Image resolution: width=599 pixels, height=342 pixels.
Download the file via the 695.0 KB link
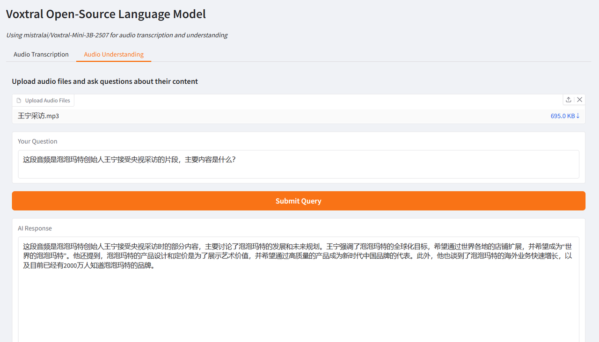[562, 116]
